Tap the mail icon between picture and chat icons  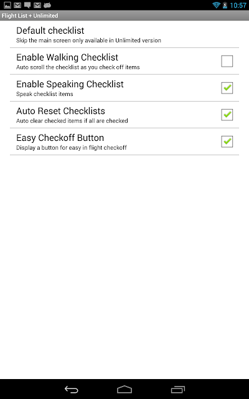coord(17,5)
